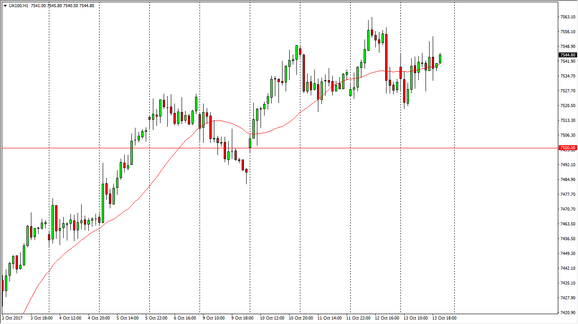
Task: Click the 7456.50 price axis value
Action: 568,239
